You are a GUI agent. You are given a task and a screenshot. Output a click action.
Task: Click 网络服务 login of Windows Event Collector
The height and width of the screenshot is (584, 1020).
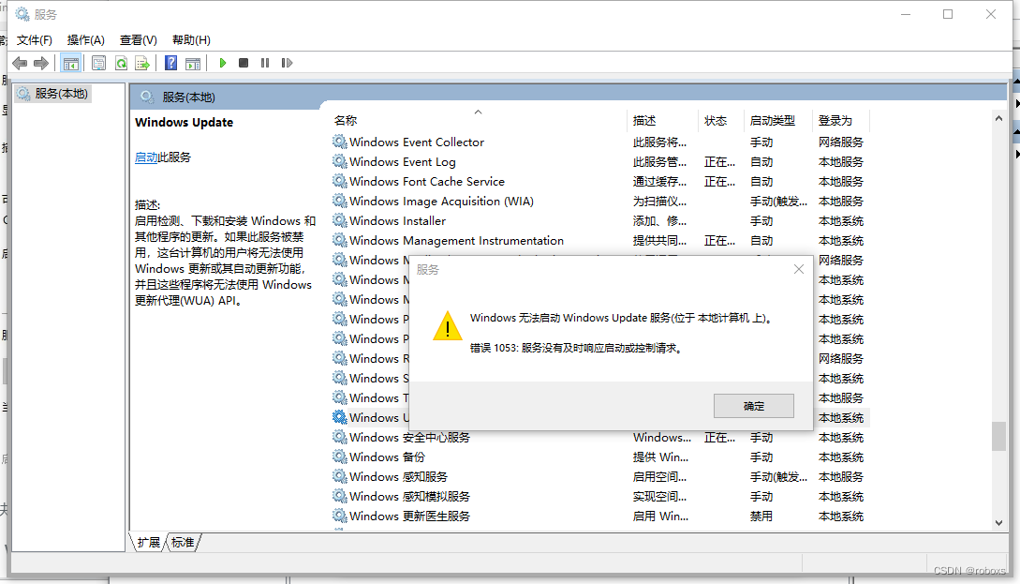[840, 142]
